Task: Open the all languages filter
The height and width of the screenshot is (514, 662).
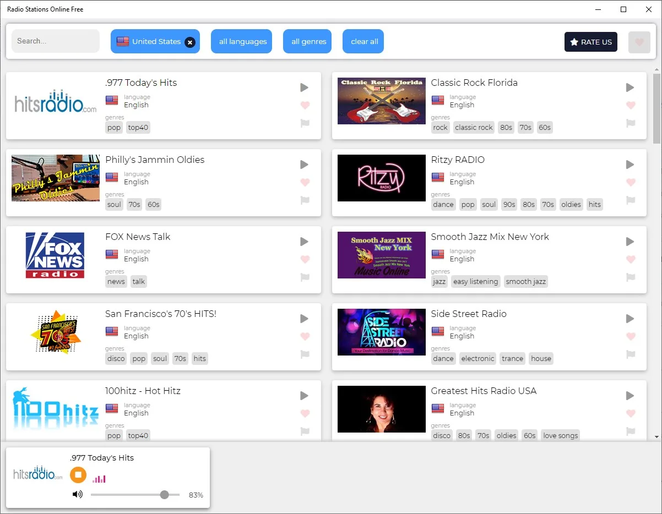Action: (241, 41)
